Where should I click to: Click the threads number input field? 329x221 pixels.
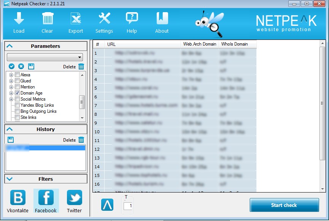point(128,206)
